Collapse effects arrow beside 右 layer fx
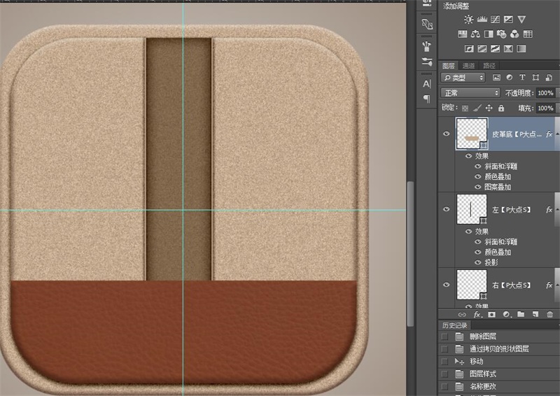 557,285
